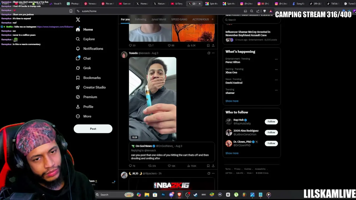Open Premium in the sidebar
This screenshot has height=200, width=356.
86,97
